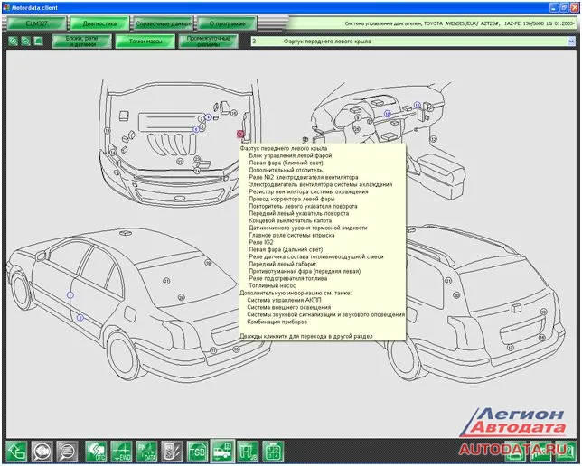The width and height of the screenshot is (582, 466).
Task: Zoom in on the diagram
Action: (x=14, y=42)
